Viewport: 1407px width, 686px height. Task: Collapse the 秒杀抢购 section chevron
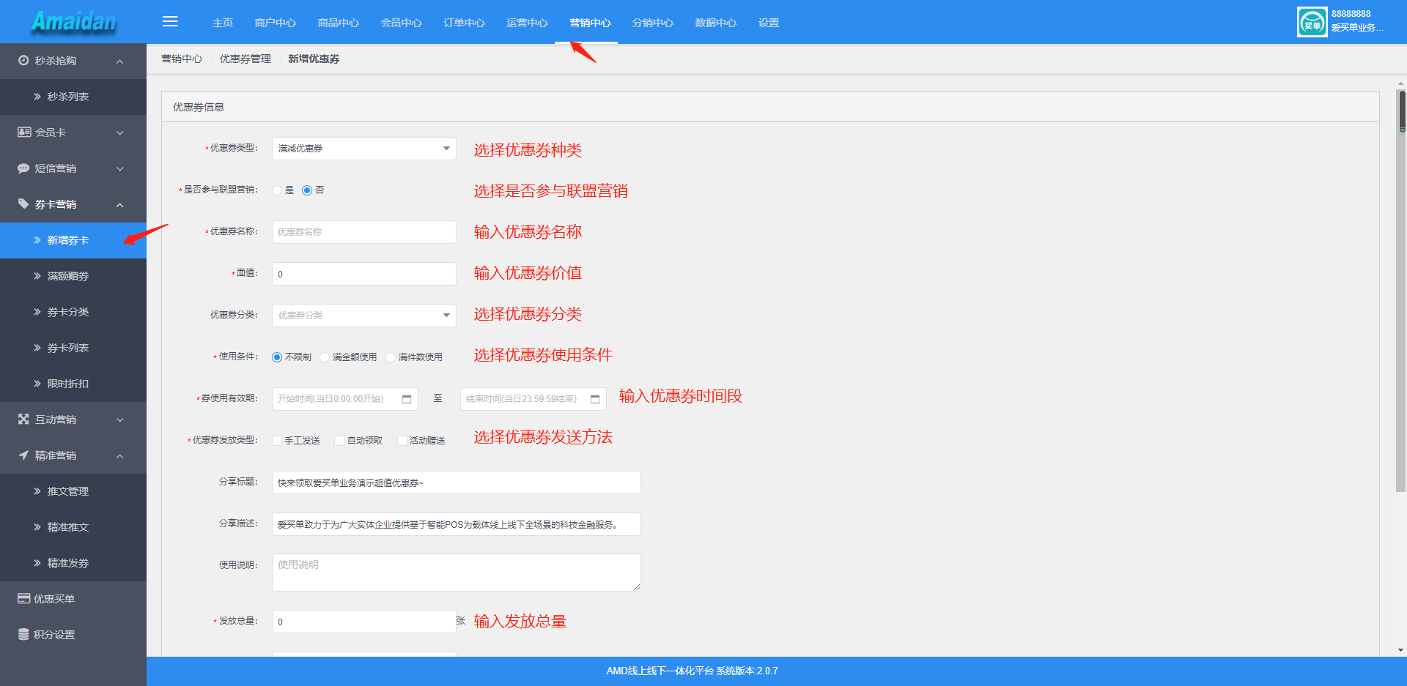(119, 61)
